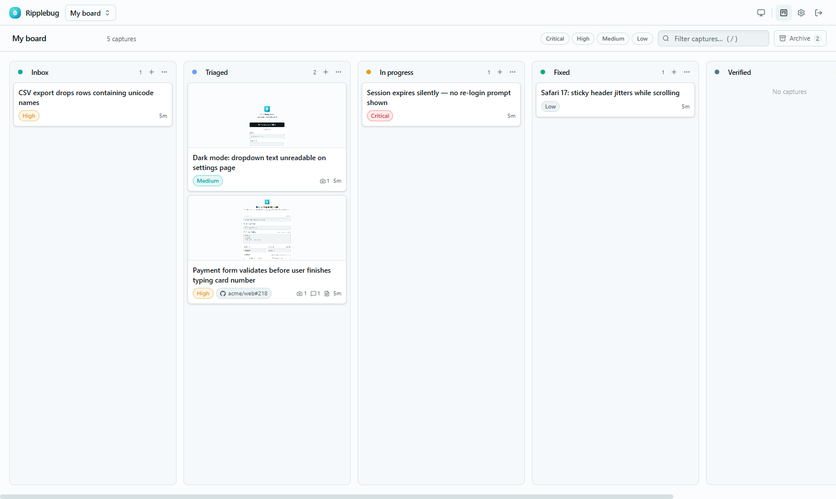Click the horizontal scrollbar at bottom
This screenshot has height=499, width=836.
pyautogui.click(x=337, y=497)
